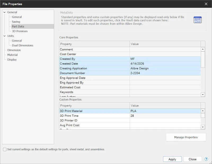The image size is (212, 164).
Task: Click the 4/14/2026 created date value
Action: [x=165, y=64]
